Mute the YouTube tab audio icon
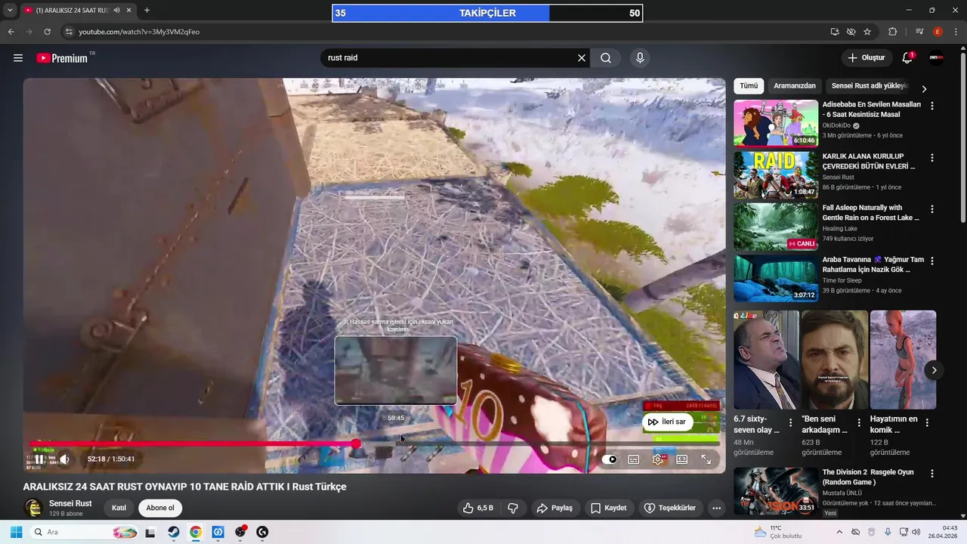The width and height of the screenshot is (967, 544). coord(117,11)
